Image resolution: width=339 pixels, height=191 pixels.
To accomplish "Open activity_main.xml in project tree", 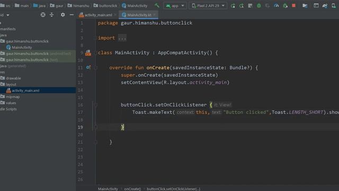I will tap(25, 91).
